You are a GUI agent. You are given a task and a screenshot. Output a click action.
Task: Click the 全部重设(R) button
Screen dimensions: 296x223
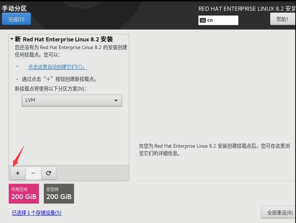click(x=278, y=213)
